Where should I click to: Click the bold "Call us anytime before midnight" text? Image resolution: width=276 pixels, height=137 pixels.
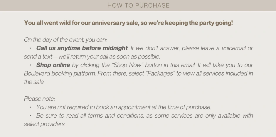point(82,48)
